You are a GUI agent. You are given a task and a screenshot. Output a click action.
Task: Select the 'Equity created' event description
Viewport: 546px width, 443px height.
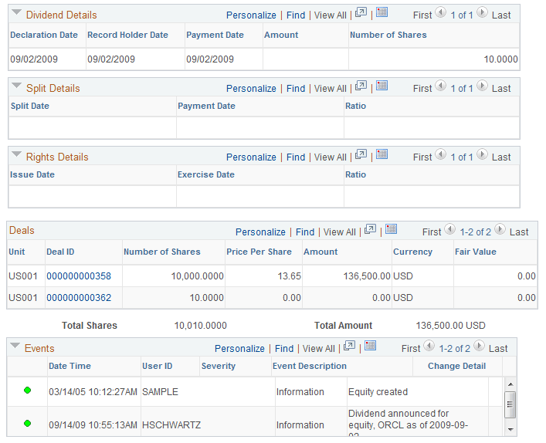coord(378,392)
